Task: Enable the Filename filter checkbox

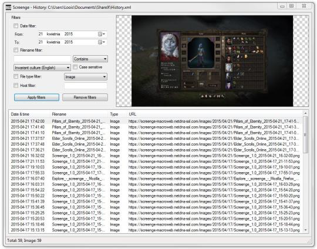Action: tap(16, 50)
